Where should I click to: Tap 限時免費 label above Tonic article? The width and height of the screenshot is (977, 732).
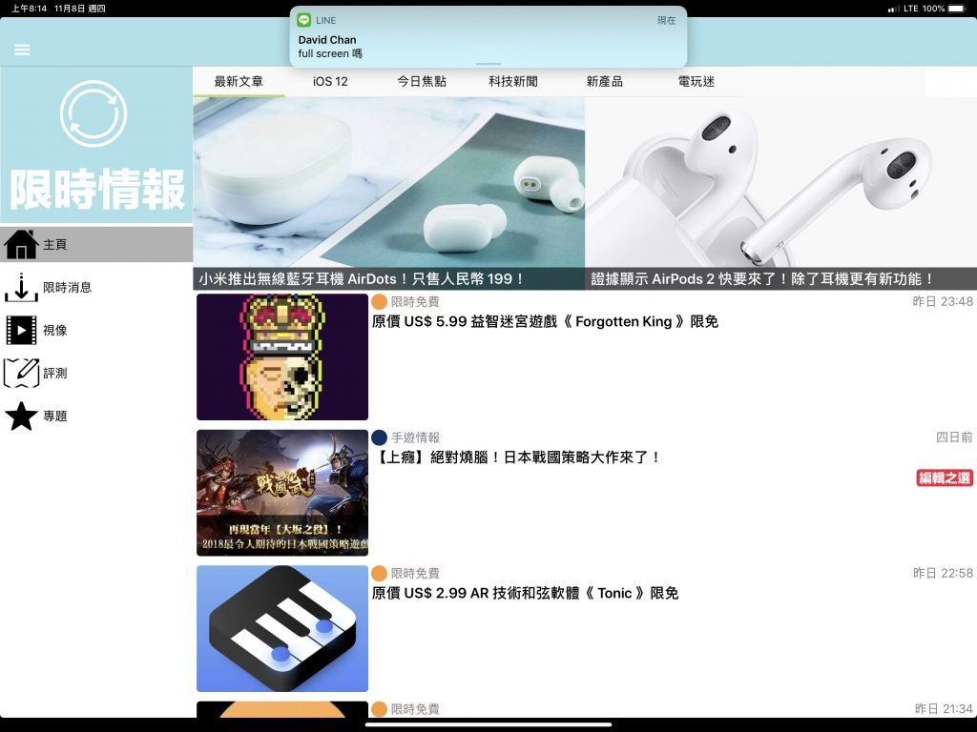point(415,573)
